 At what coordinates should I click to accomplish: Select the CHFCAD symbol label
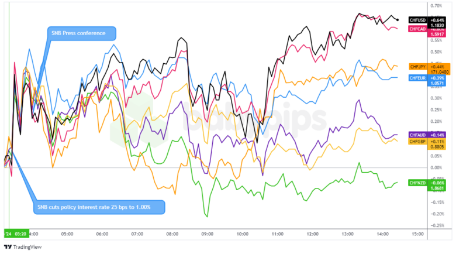point(418,29)
